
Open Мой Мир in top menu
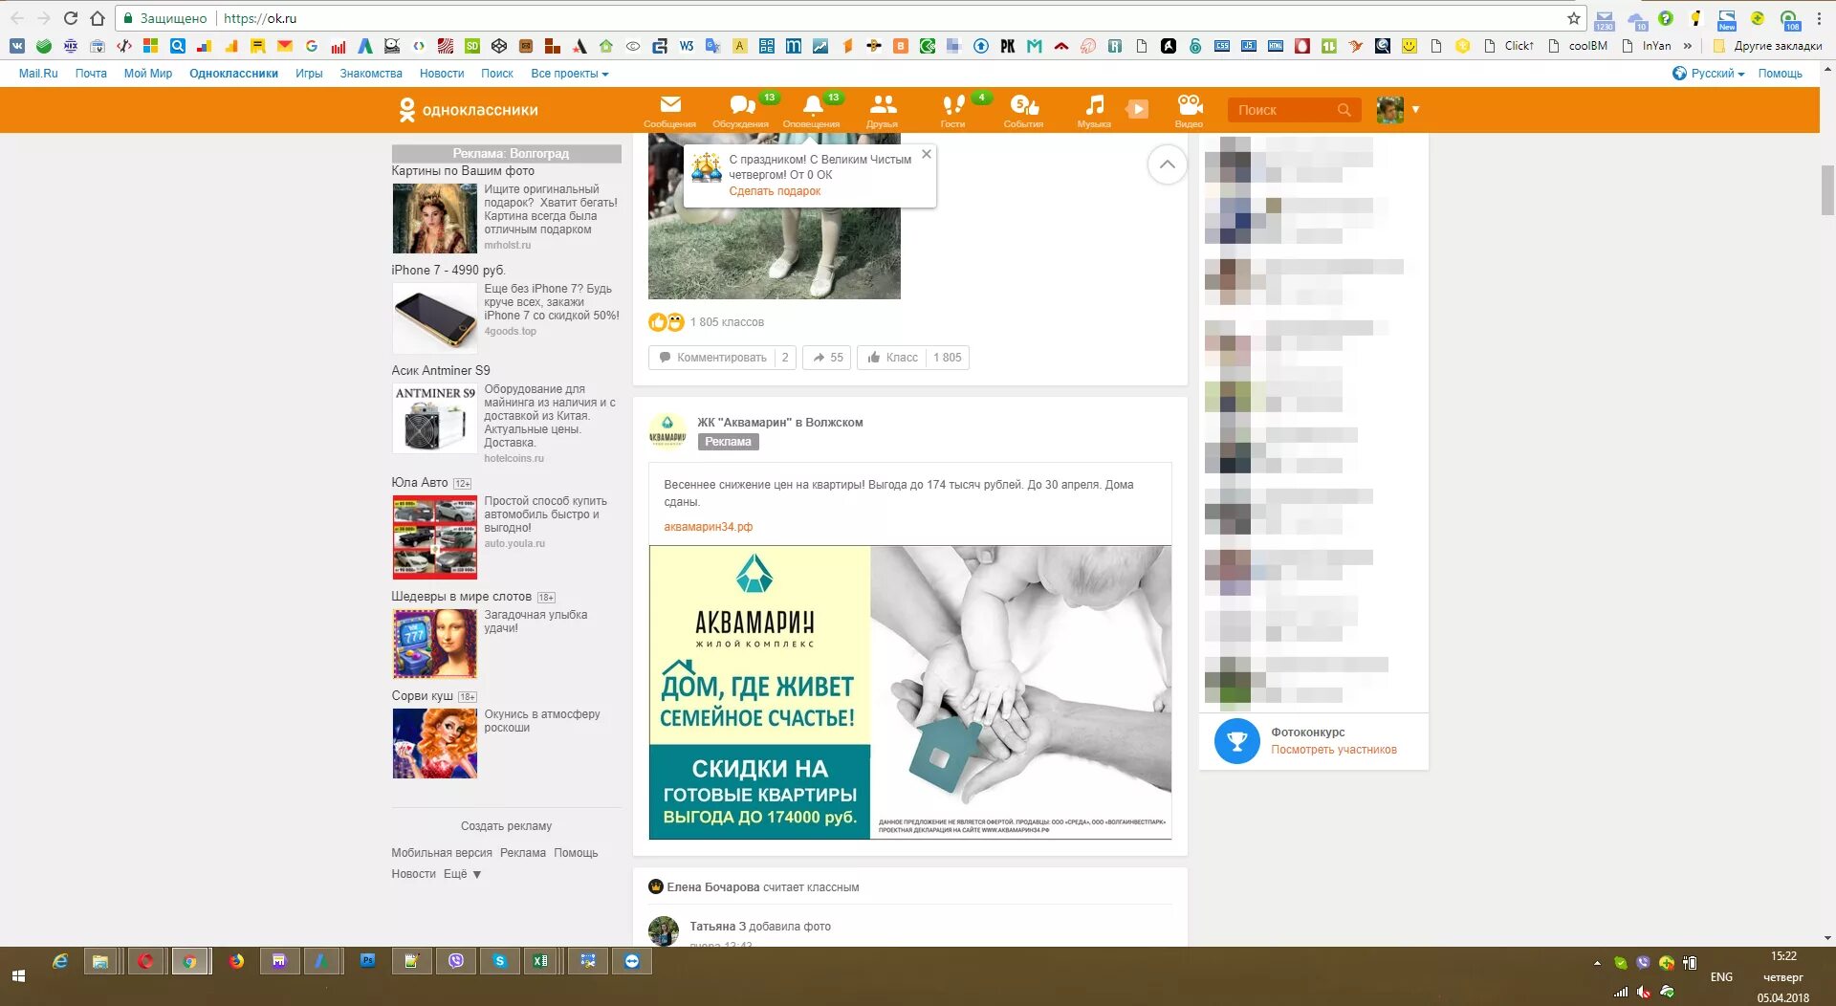(x=148, y=74)
